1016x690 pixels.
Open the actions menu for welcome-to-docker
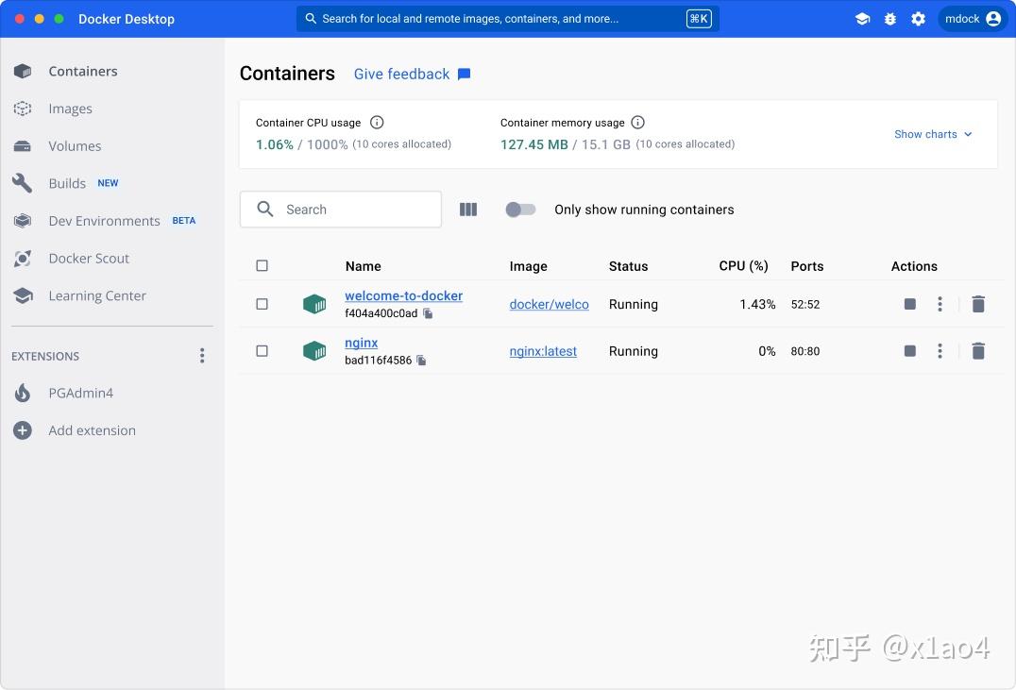940,304
